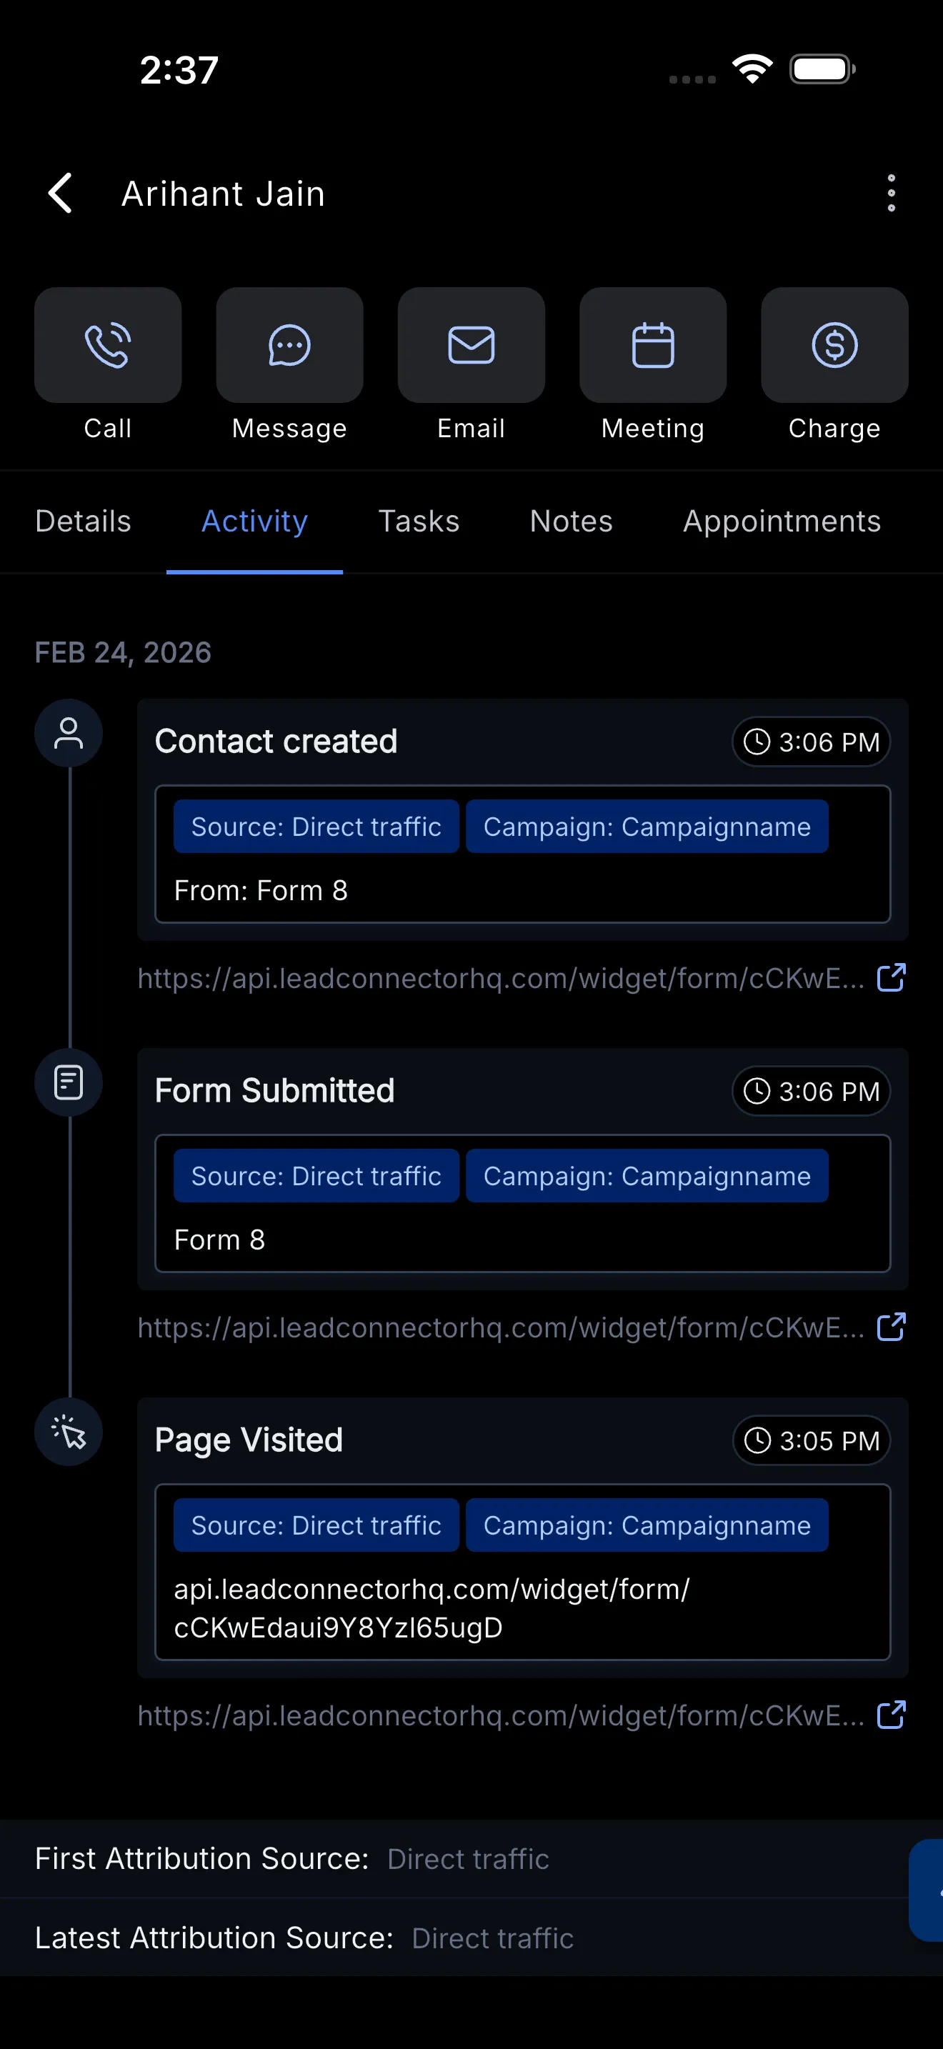Screen dimensions: 943x2049
Task: Open external link icon under Contact created
Action: click(x=892, y=977)
